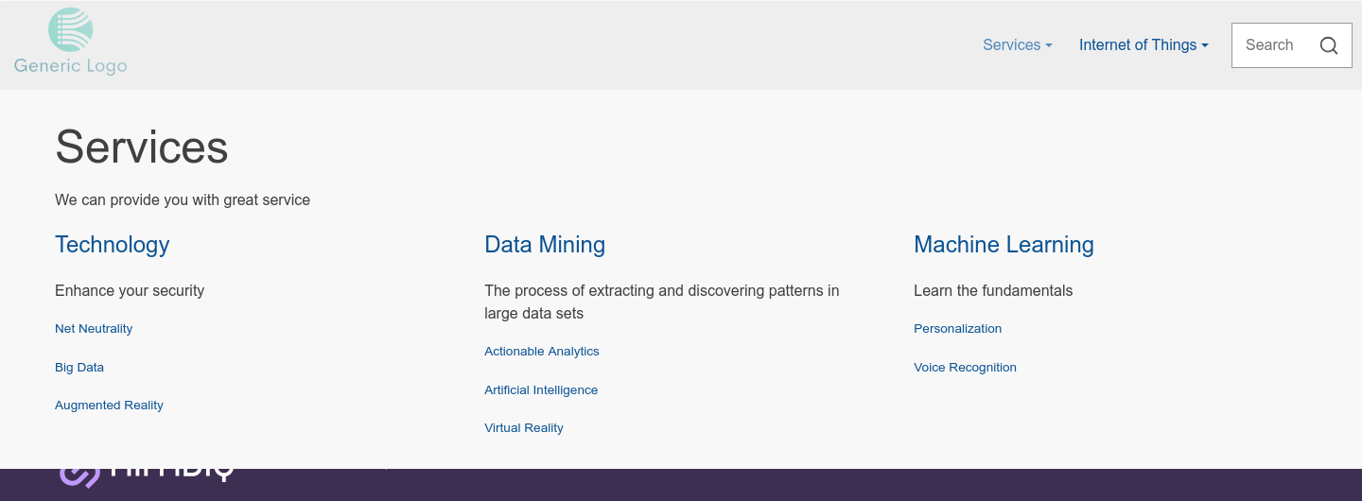Viewport: 1362px width, 501px height.
Task: Visit the Actionable Analytics link
Action: pyautogui.click(x=542, y=352)
